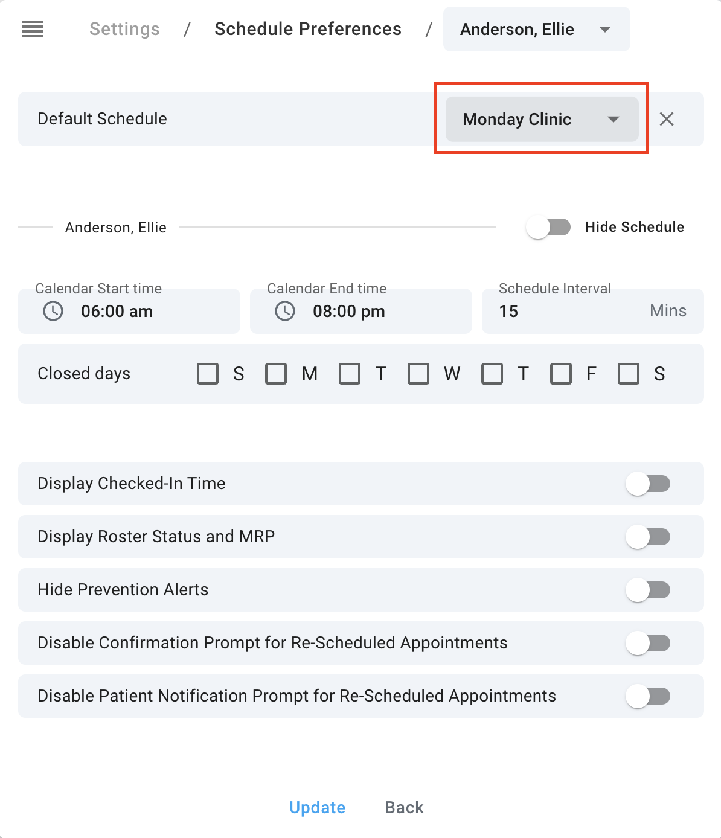Viewport: 721px width, 838px height.
Task: Click clock icon for Calendar Start time
Action: point(53,311)
